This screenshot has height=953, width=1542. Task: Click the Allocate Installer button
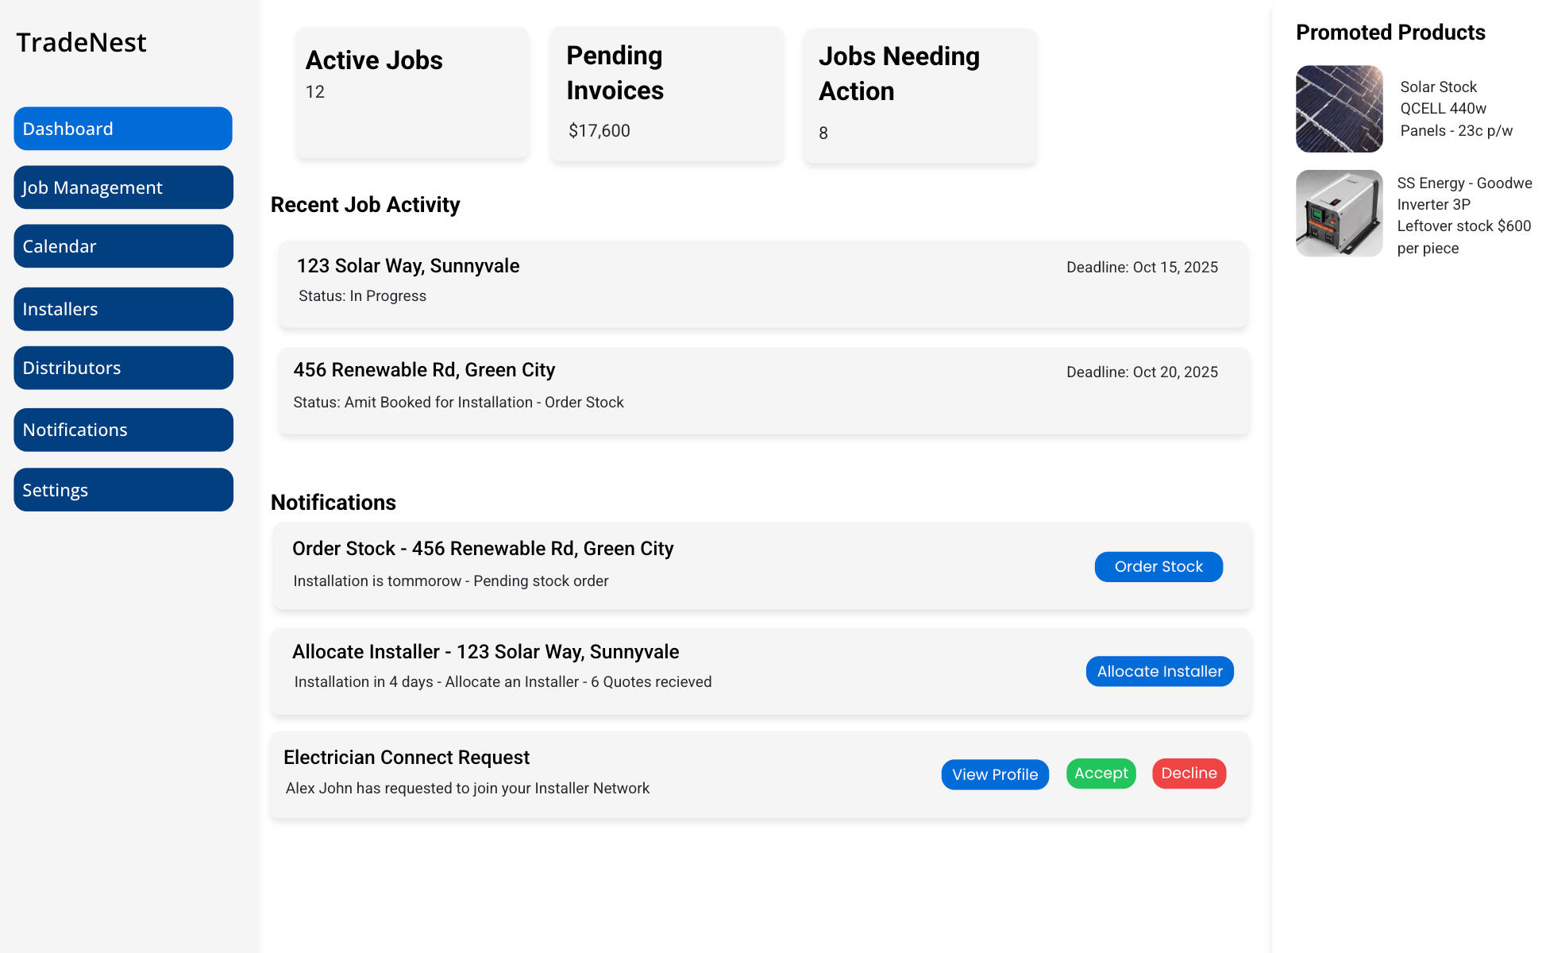tap(1159, 671)
